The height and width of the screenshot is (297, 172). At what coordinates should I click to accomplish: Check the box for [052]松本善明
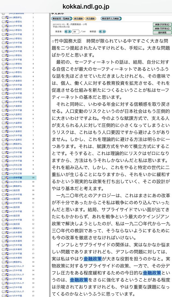(x=3, y=232)
